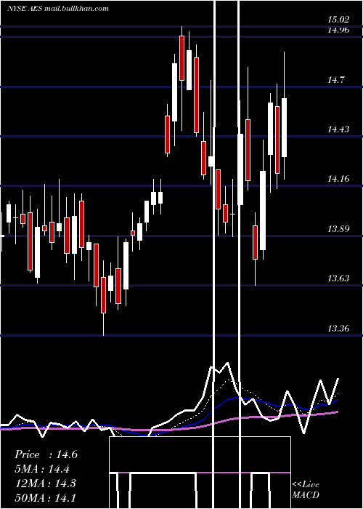
Task: Click the 14.43 price level label
Action: coord(338,129)
